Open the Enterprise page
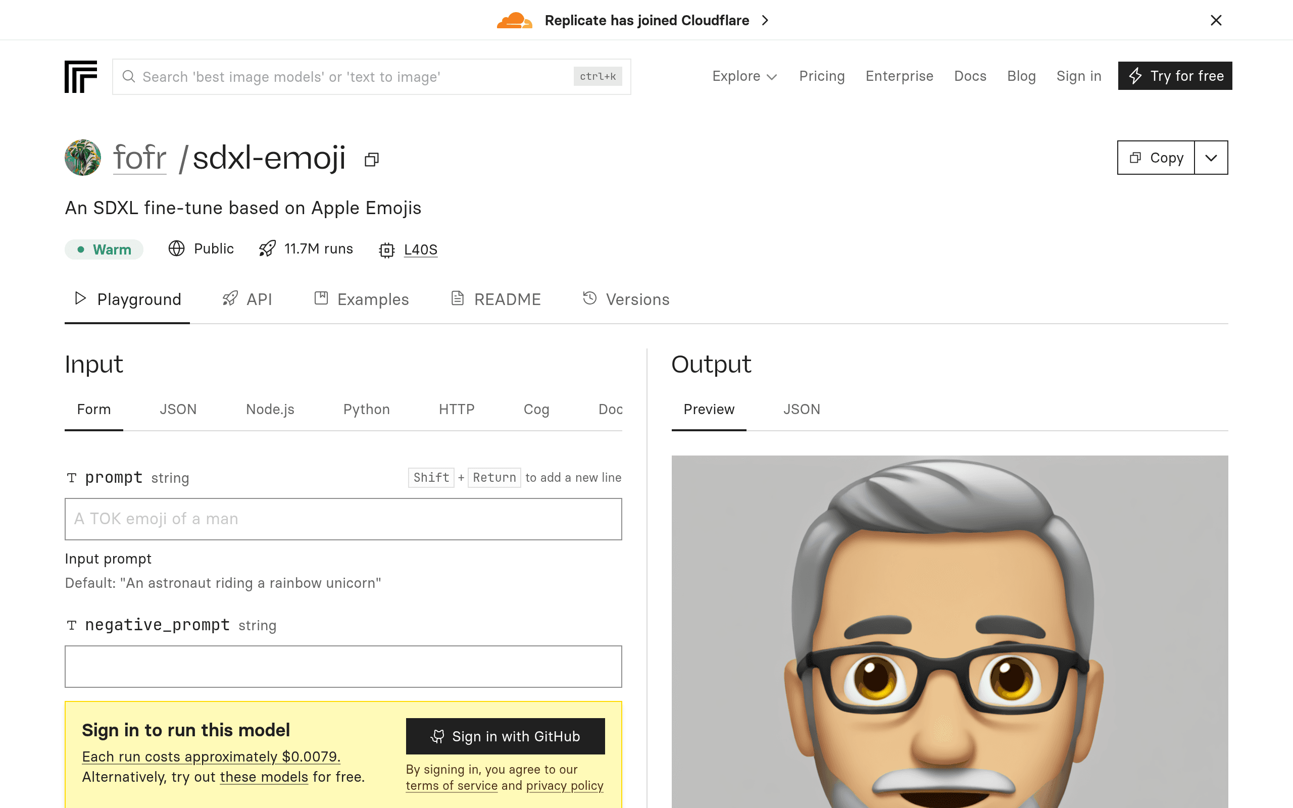Viewport: 1293px width, 808px height. point(899,76)
